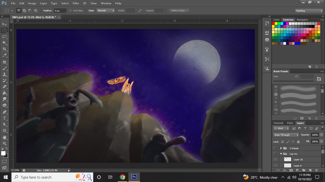The height and width of the screenshot is (182, 325).
Task: Toggle lock position
Action: click(293, 142)
